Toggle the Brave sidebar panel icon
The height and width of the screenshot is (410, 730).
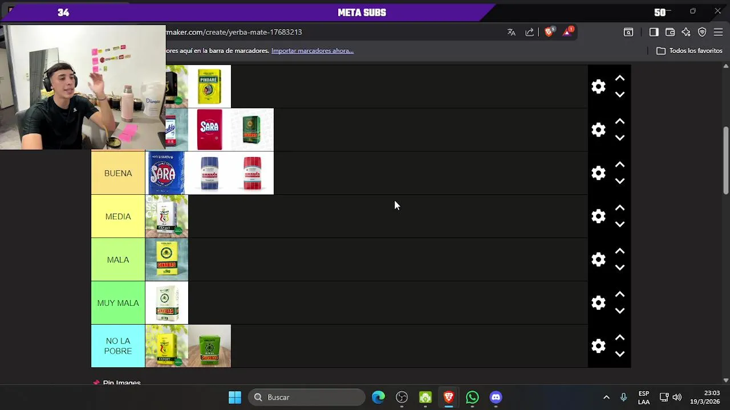pos(654,32)
